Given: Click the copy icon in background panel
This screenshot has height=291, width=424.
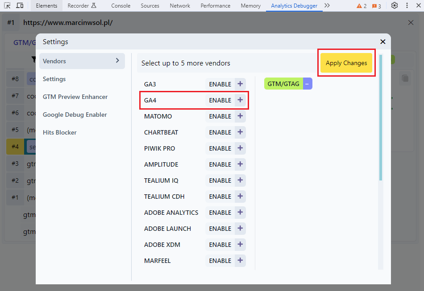Looking at the screenshot, I should point(405,78).
